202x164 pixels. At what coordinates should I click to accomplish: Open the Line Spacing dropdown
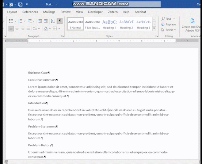tap(37, 28)
